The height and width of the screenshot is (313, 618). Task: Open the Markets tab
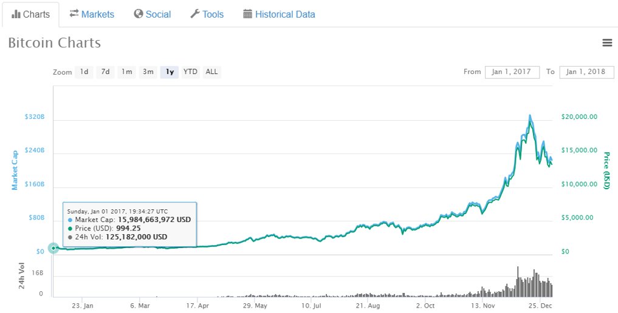point(92,15)
